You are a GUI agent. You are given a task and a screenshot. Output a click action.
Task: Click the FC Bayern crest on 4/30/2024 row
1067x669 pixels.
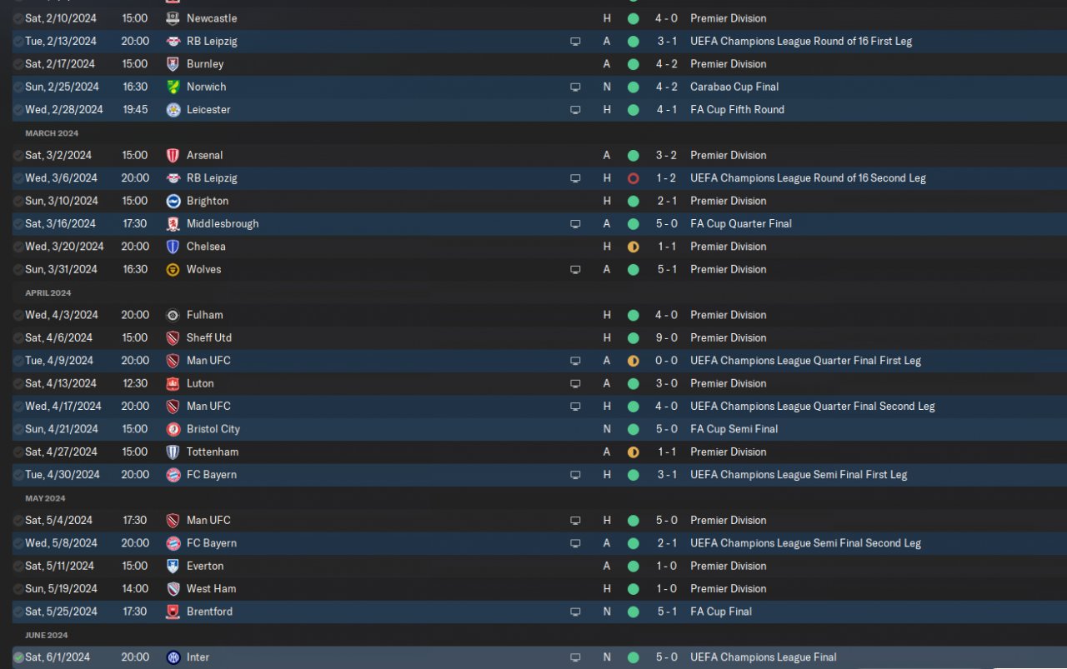173,475
